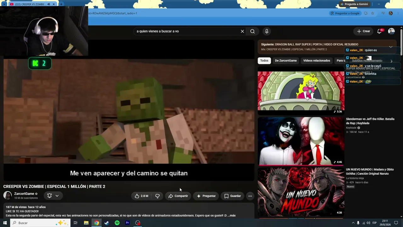Pause the Creeper vs Zombie video player
The width and height of the screenshot is (403, 227).
click(x=129, y=110)
